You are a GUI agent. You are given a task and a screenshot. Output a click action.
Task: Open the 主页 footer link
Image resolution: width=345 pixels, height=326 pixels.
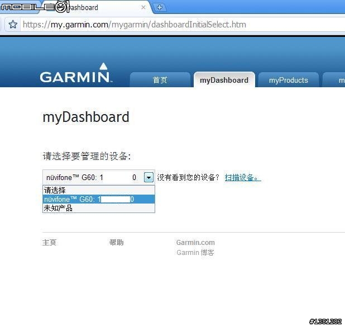click(x=49, y=243)
